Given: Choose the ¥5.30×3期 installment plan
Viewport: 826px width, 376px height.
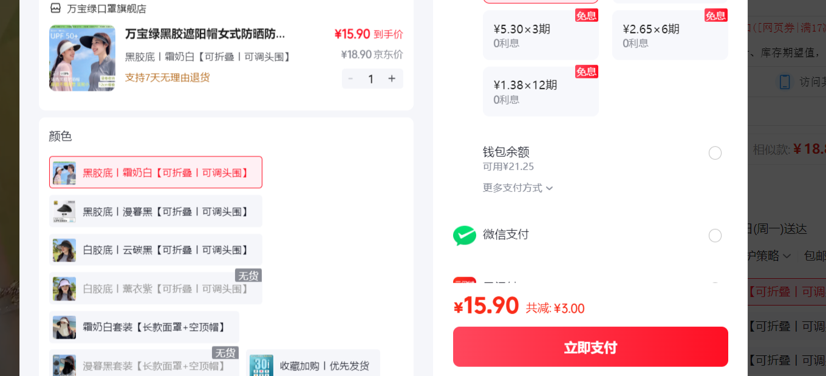Looking at the screenshot, I should 541,35.
